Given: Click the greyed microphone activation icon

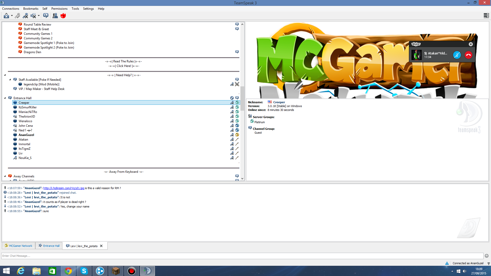Looking at the screenshot, I should pyautogui.click(x=17, y=16).
